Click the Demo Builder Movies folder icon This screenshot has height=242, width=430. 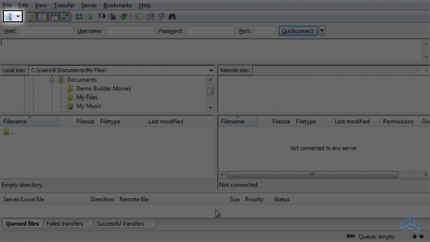coord(70,88)
